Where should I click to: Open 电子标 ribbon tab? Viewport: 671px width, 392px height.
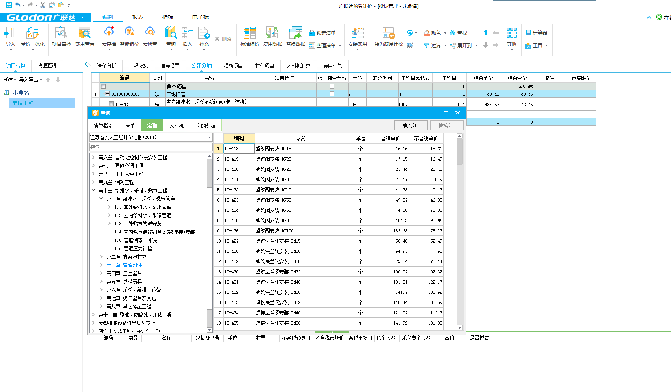click(x=201, y=17)
